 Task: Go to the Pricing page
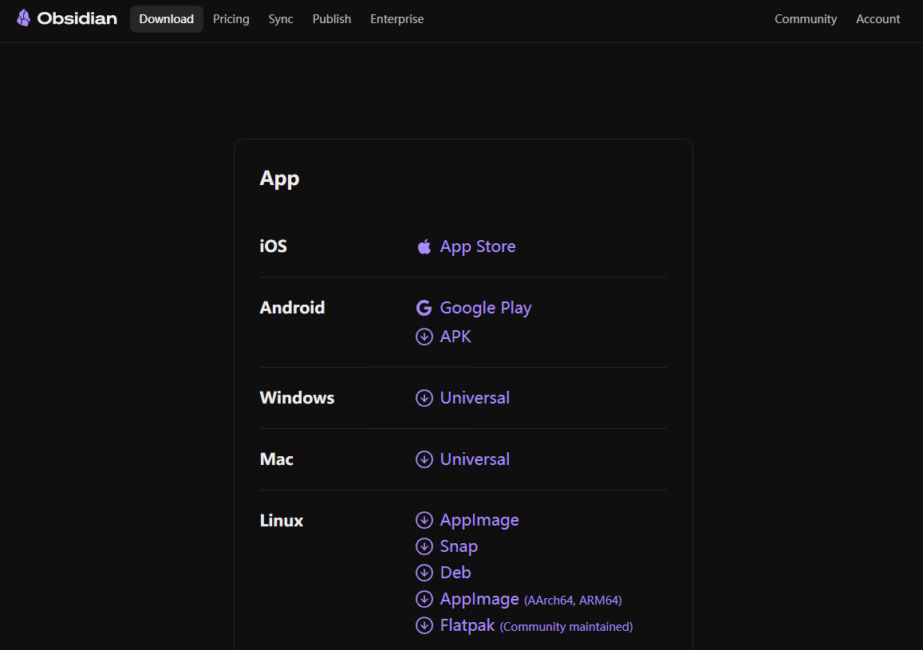point(231,19)
